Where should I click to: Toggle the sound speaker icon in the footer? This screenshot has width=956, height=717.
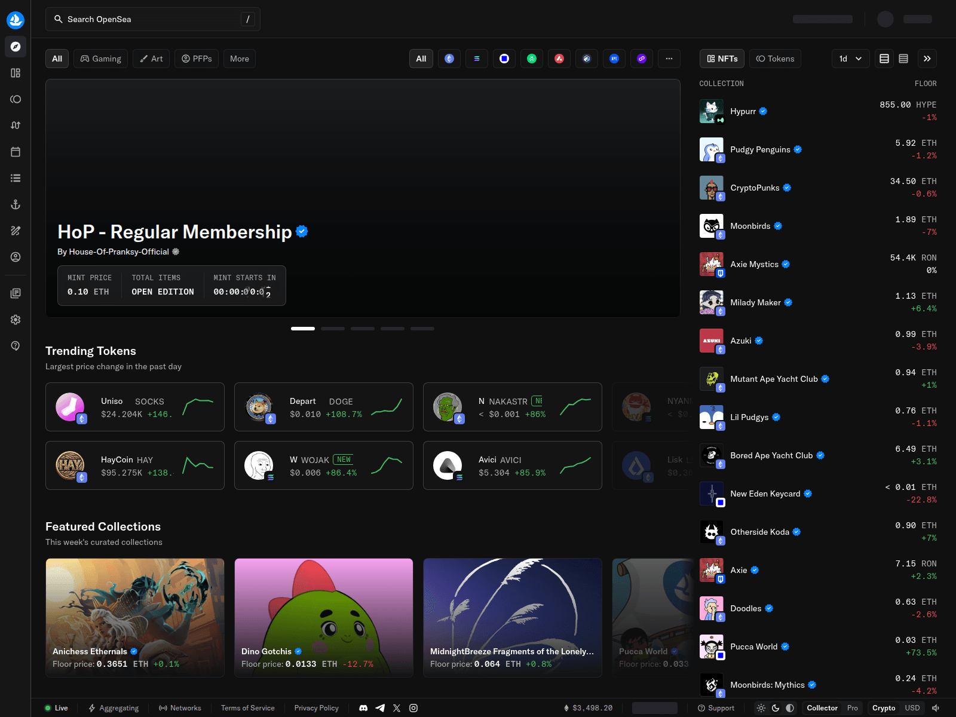click(936, 708)
